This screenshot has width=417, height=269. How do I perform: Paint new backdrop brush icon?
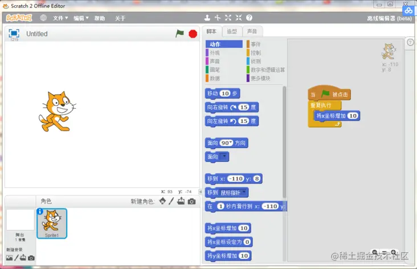(17, 258)
